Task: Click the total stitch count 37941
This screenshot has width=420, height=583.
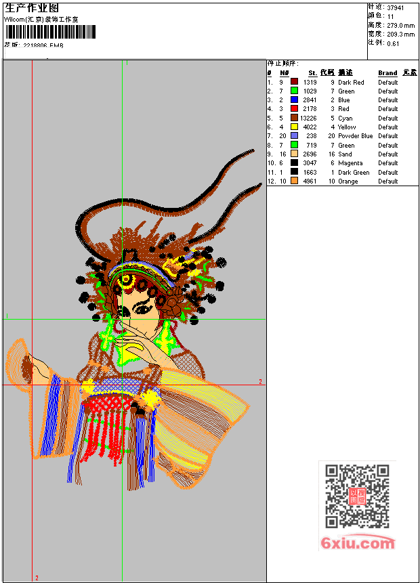Action: [x=395, y=7]
